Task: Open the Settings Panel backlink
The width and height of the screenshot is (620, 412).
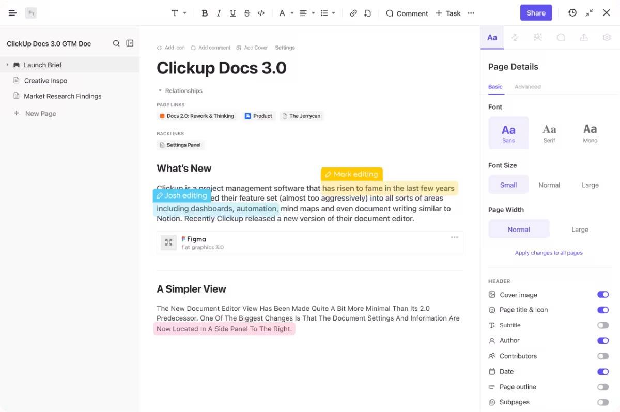Action: point(180,145)
